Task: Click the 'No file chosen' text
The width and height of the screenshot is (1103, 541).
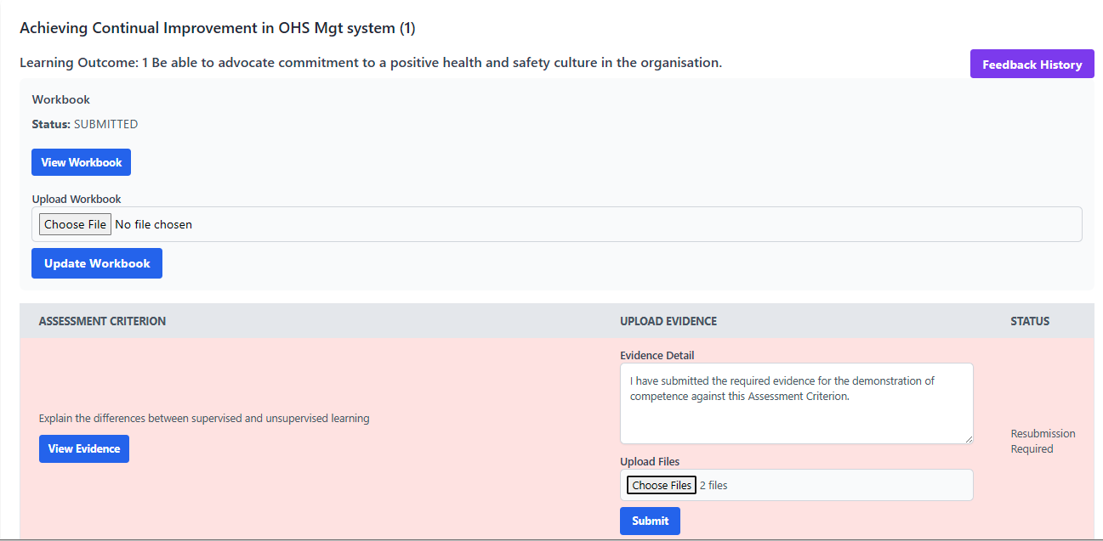Action: point(153,224)
